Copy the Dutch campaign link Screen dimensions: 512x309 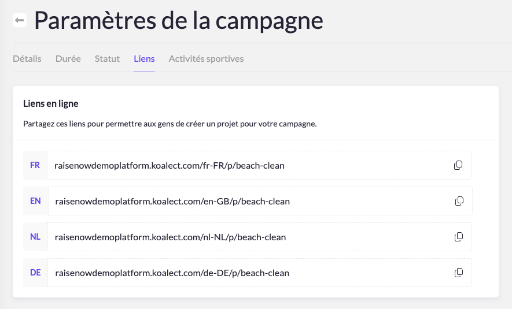point(459,237)
